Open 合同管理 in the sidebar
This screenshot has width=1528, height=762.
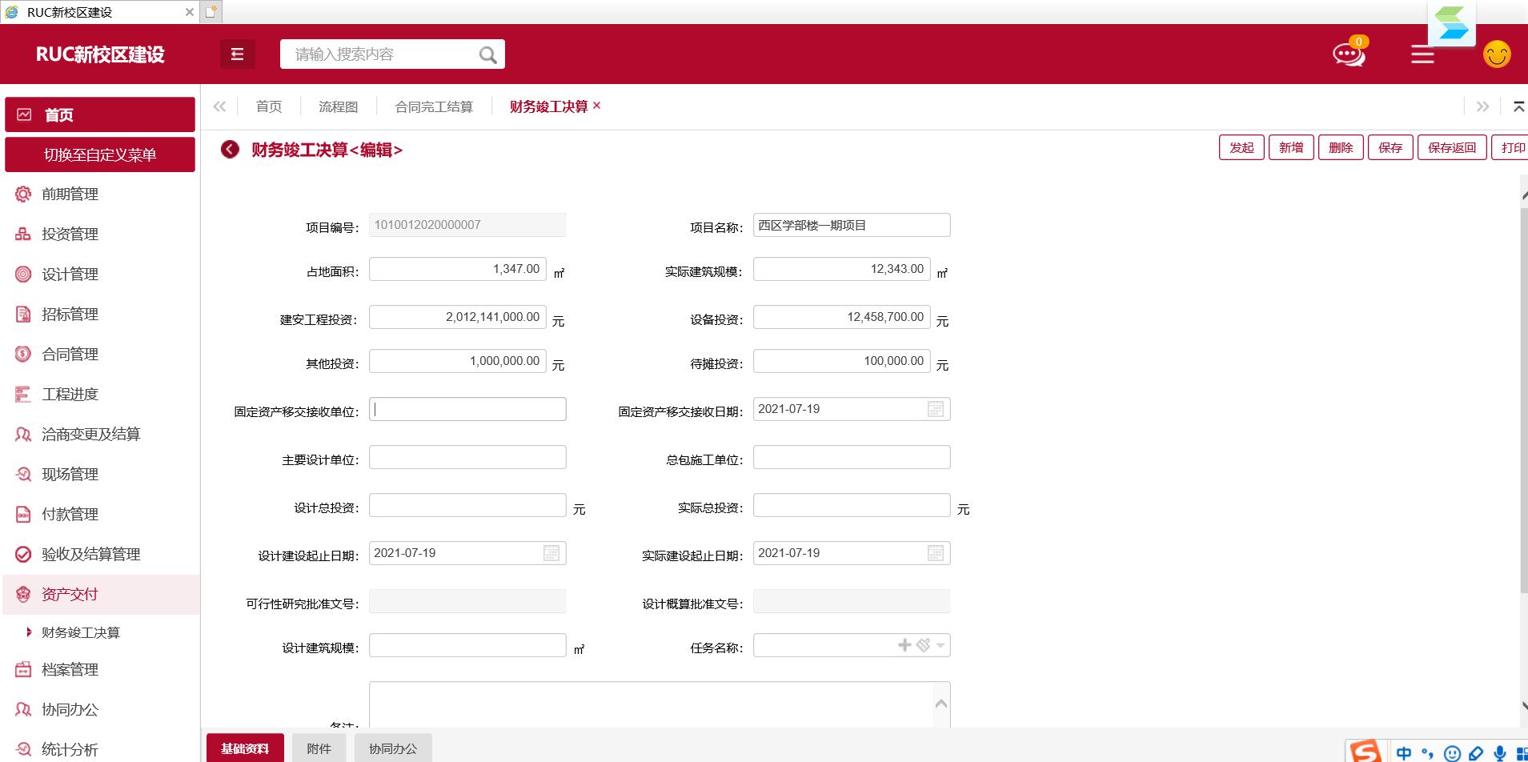70,354
